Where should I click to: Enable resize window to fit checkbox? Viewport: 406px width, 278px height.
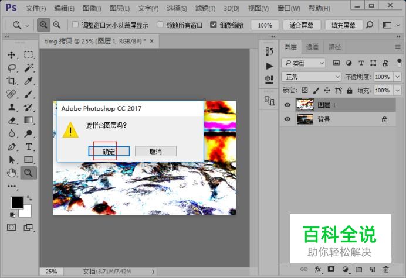[x=75, y=25]
